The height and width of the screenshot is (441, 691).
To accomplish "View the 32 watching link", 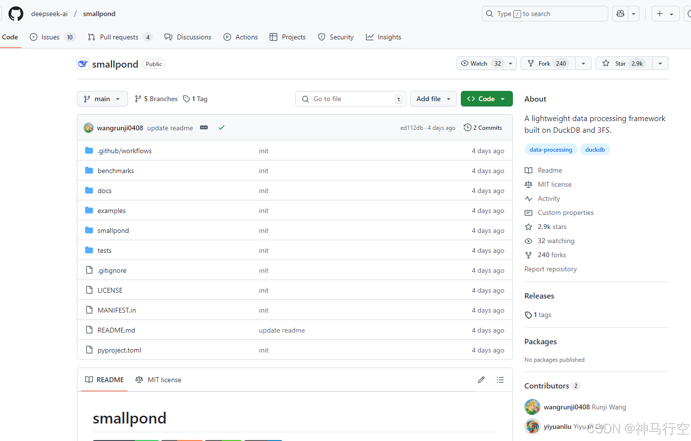I will tap(549, 241).
